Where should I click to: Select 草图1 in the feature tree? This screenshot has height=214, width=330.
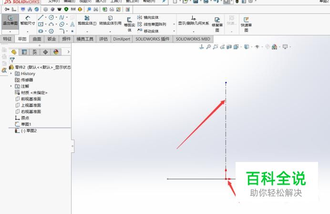click(x=23, y=124)
